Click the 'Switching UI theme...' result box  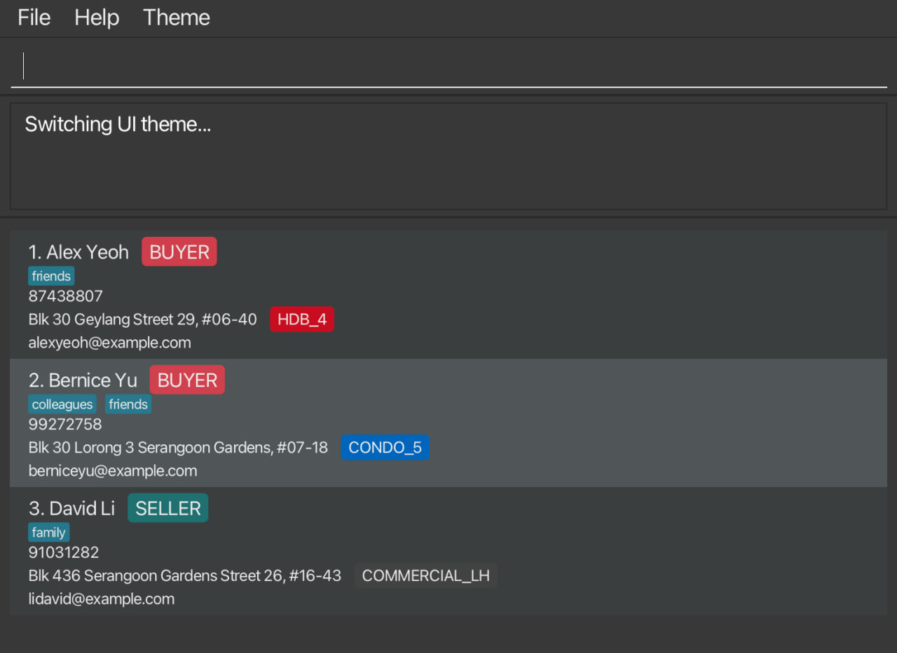(448, 156)
